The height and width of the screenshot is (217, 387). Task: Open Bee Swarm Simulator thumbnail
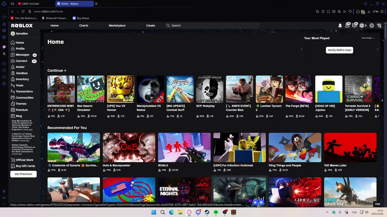tap(91, 89)
